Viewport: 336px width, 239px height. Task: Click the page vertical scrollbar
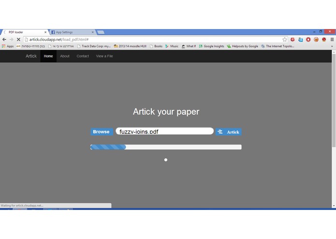334,101
